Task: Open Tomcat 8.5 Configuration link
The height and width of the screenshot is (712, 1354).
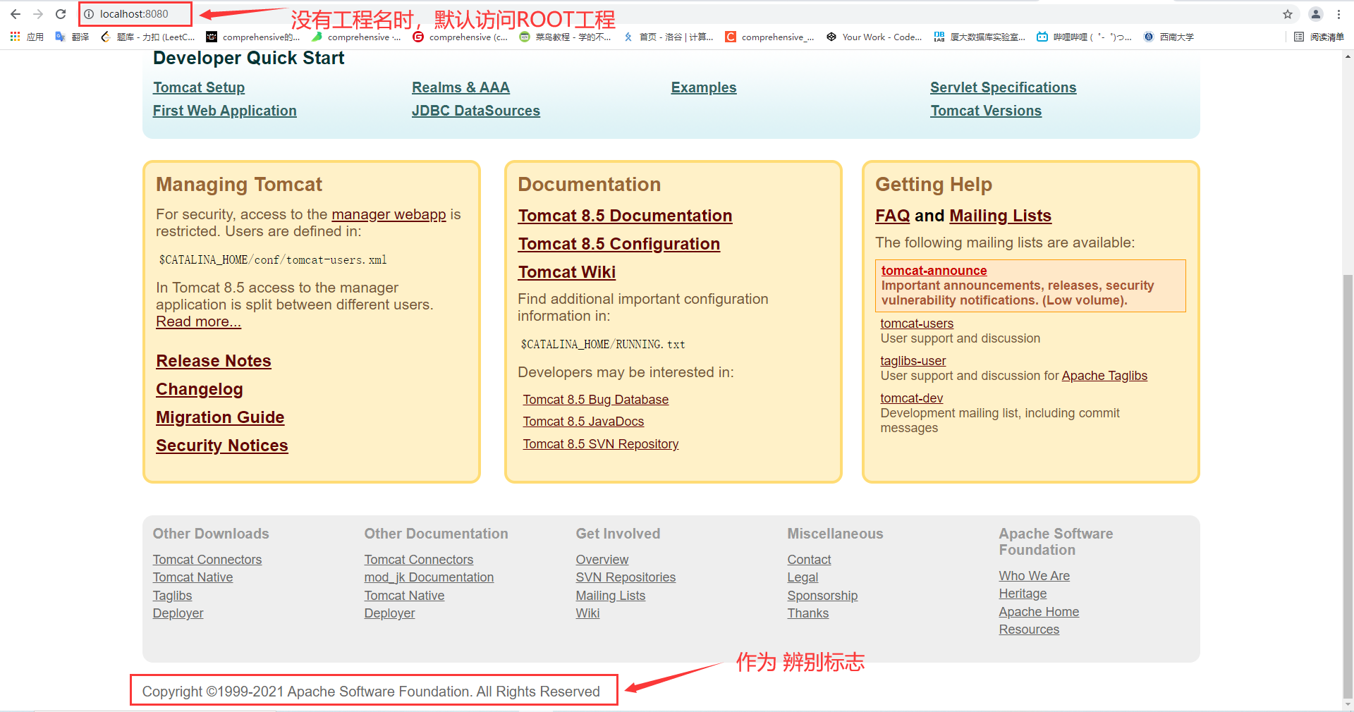Action: click(619, 244)
